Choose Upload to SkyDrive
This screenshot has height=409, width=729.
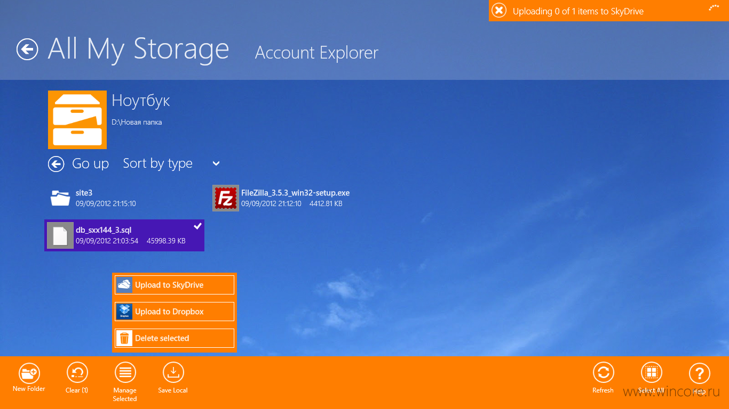(x=175, y=285)
